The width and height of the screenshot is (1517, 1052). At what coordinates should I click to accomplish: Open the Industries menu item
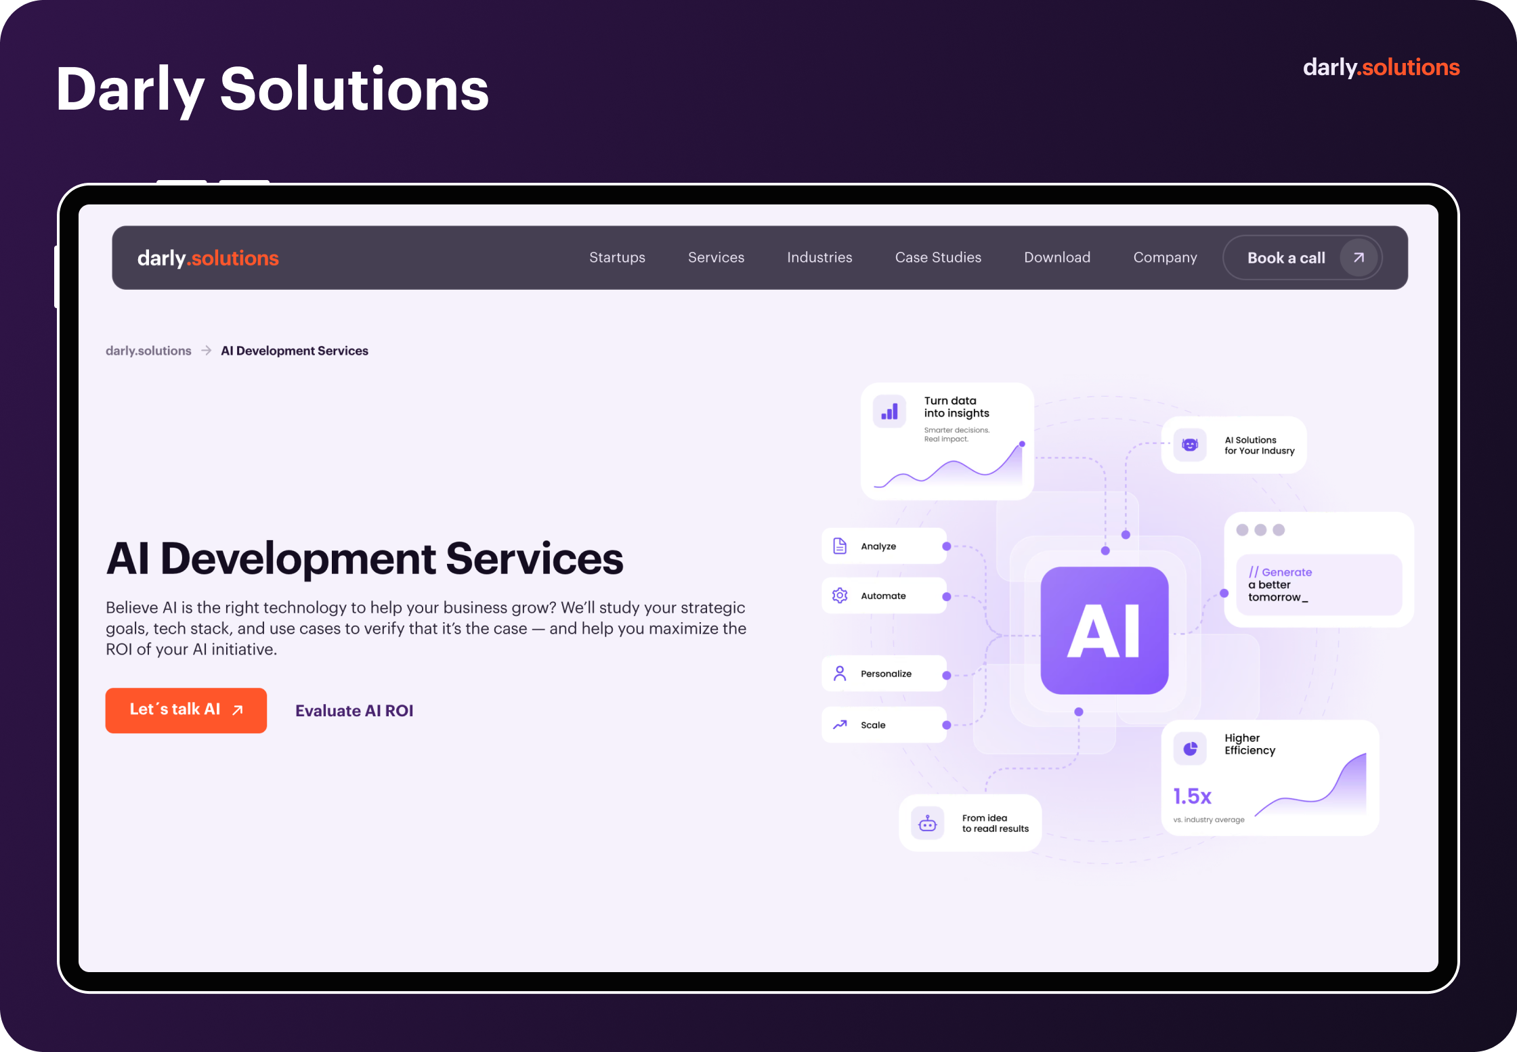click(x=819, y=257)
